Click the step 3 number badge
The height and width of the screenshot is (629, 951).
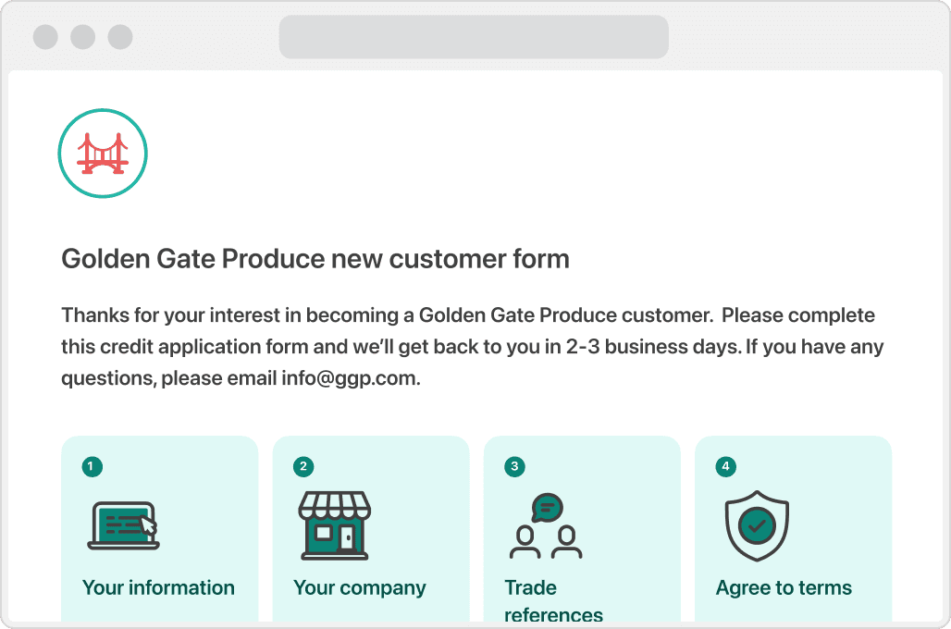[514, 466]
